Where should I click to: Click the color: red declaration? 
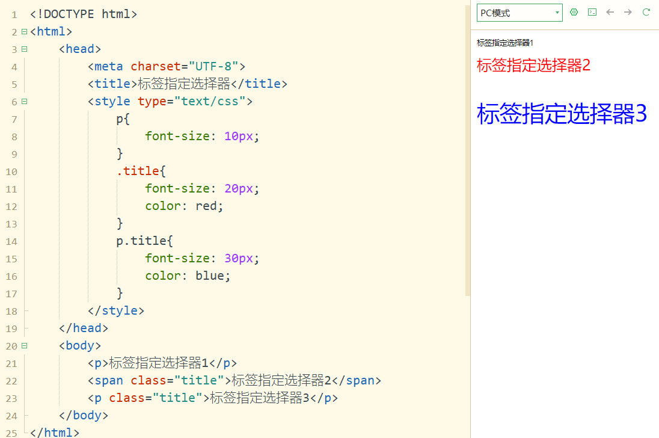184,206
